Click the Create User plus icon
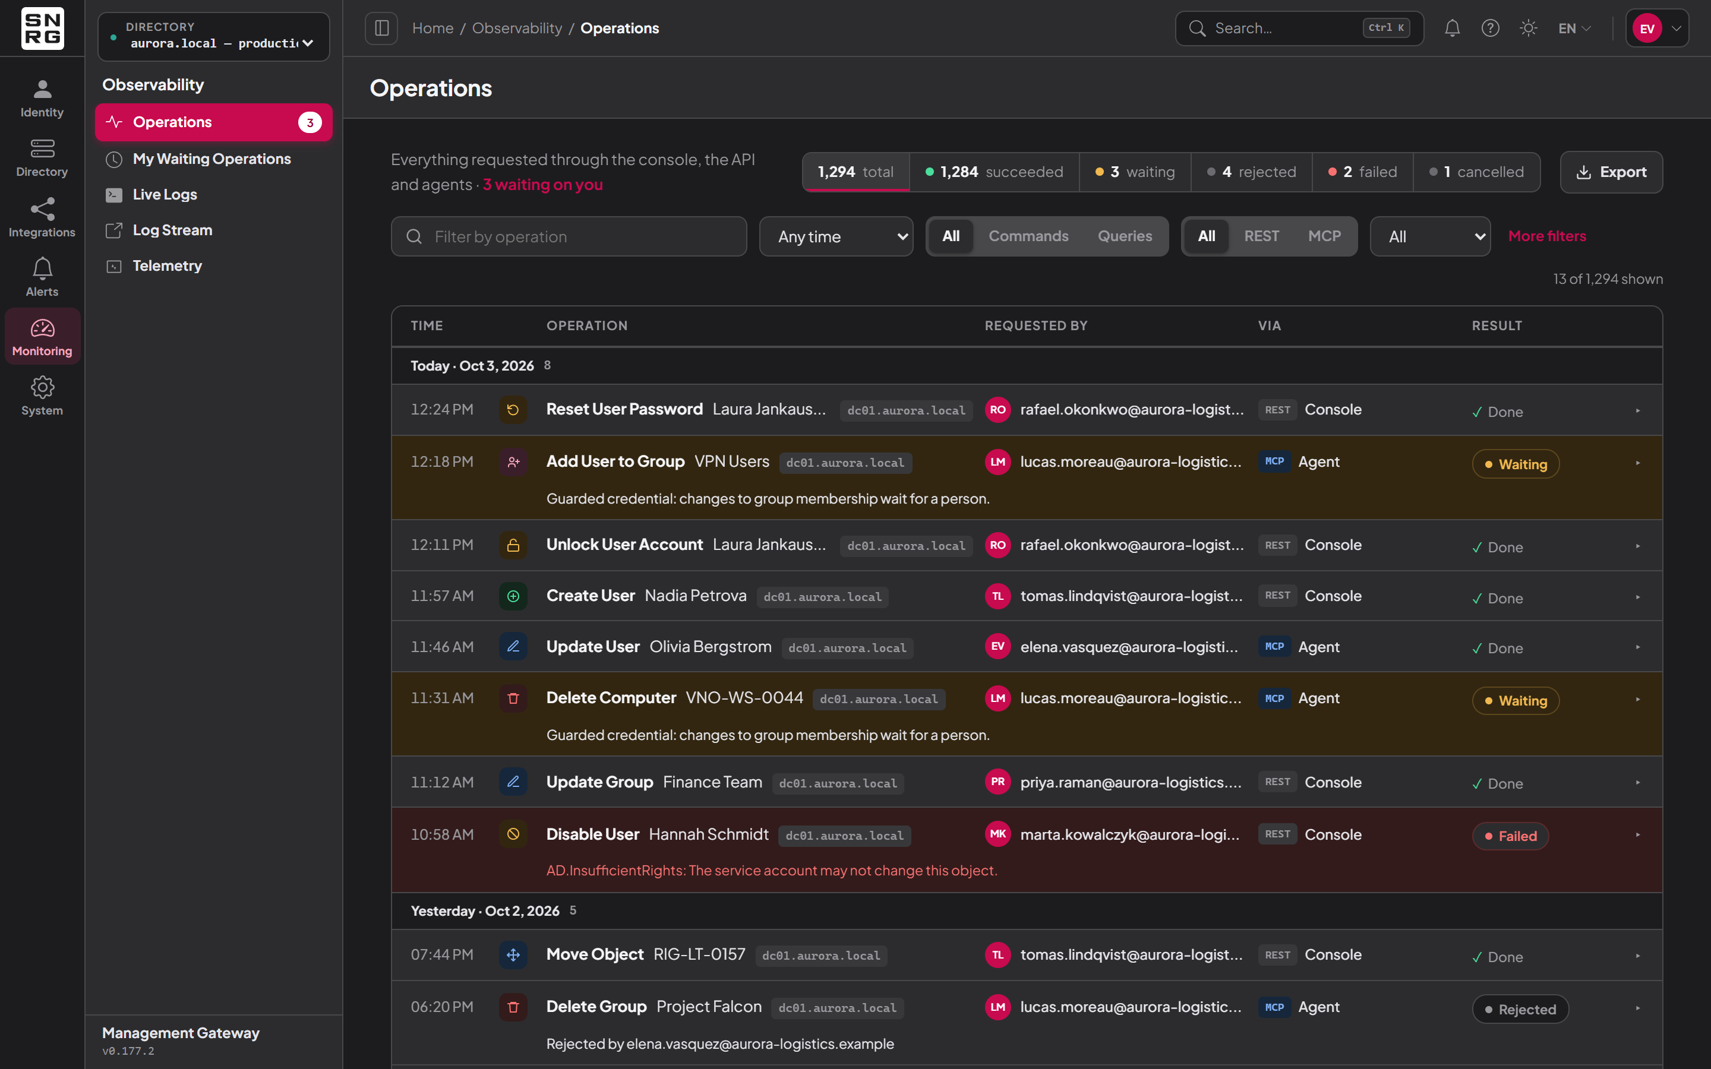Screen dimensions: 1711x1069 click(513, 596)
